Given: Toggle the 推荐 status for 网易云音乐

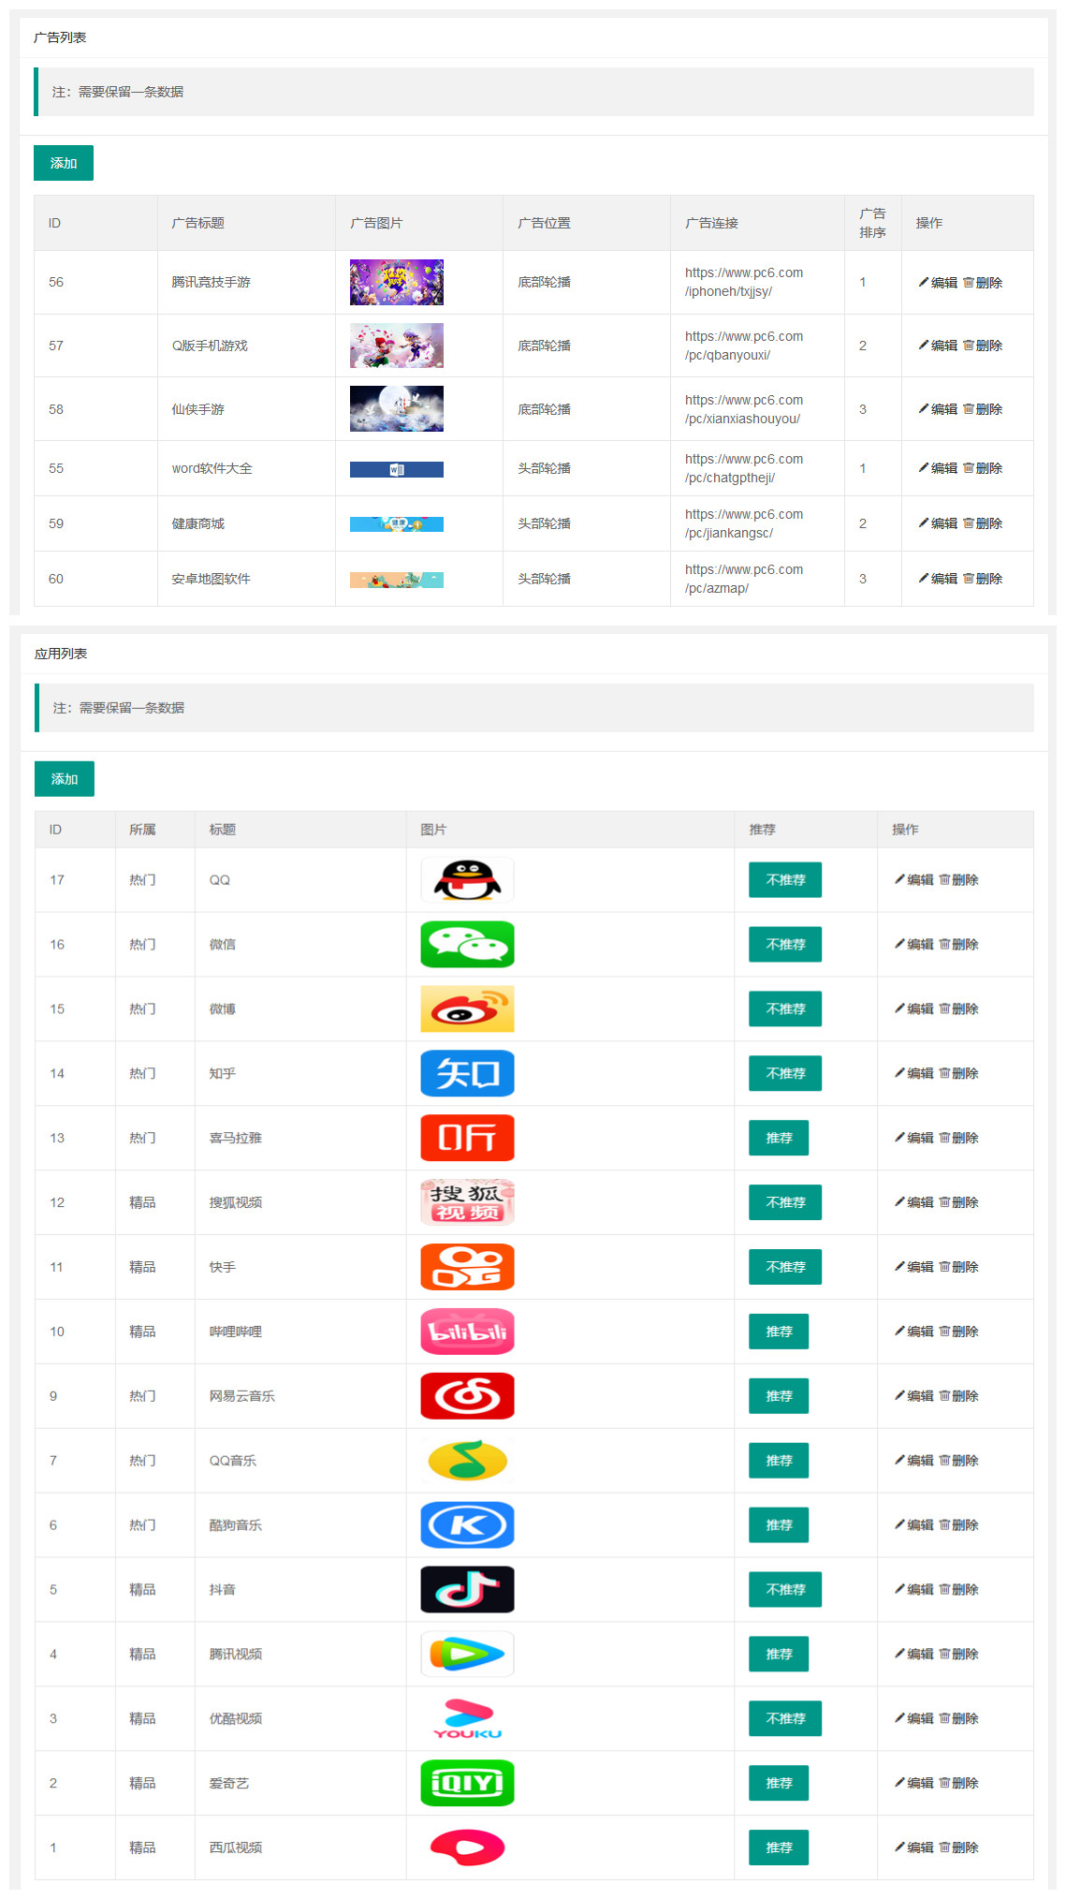Looking at the screenshot, I should point(779,1396).
